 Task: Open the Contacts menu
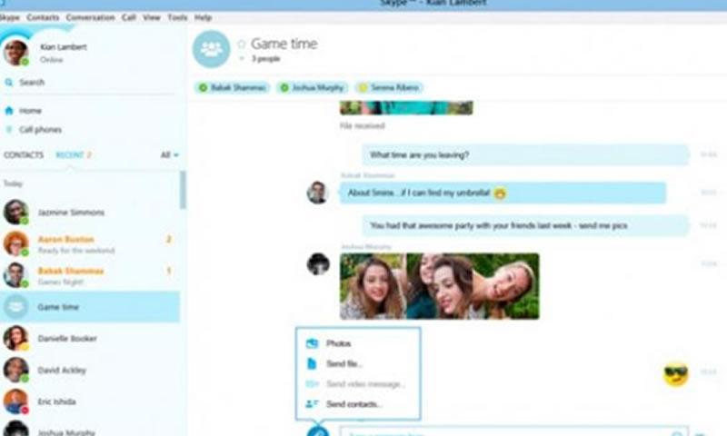tap(43, 17)
